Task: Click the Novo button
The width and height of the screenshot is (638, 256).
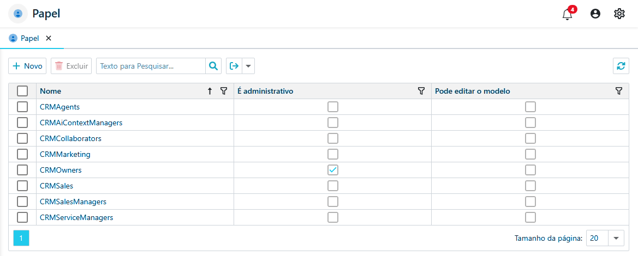Action: (x=28, y=66)
